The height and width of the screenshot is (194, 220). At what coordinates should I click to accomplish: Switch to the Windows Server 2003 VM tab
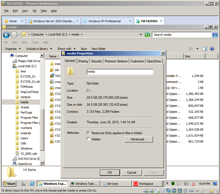[x=54, y=21]
